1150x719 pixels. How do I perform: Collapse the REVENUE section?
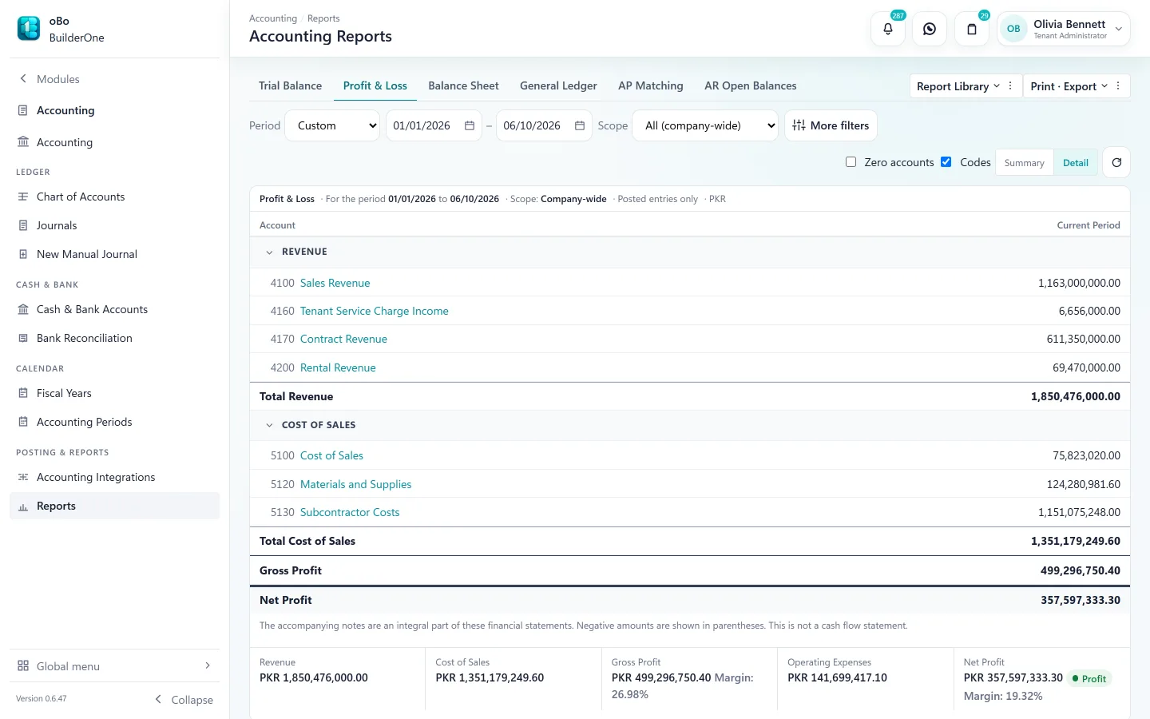tap(269, 252)
